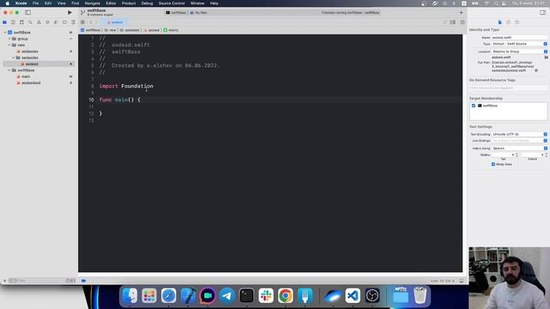This screenshot has width=550, height=309.
Task: Open the Symbol navigator tab
Action: click(21, 22)
